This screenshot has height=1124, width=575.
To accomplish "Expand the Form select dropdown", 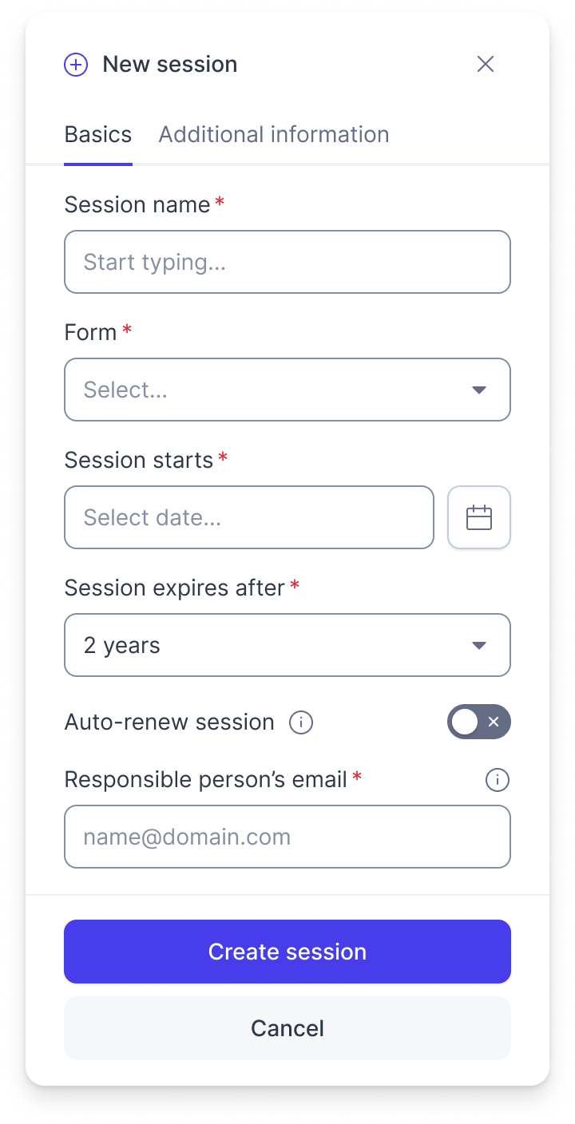I will coord(287,390).
